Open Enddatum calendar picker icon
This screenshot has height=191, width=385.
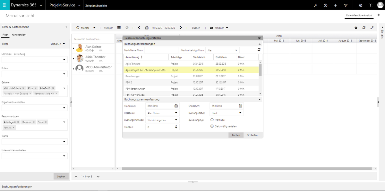pyautogui.click(x=240, y=106)
